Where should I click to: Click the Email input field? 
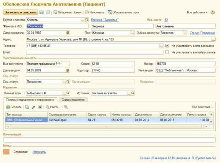tap(95, 52)
